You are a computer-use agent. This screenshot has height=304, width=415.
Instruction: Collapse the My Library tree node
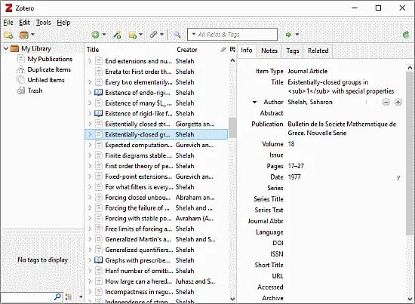6,49
